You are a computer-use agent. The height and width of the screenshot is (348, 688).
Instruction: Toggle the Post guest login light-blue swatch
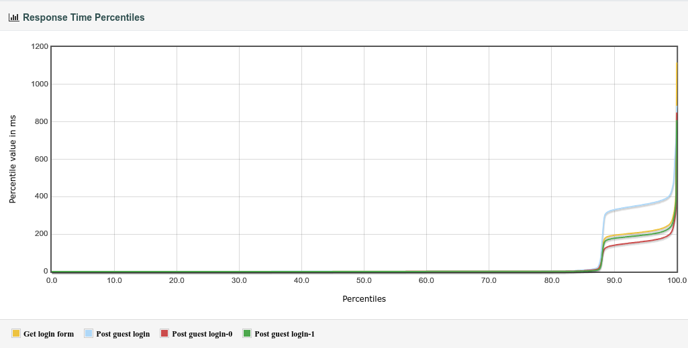click(89, 333)
